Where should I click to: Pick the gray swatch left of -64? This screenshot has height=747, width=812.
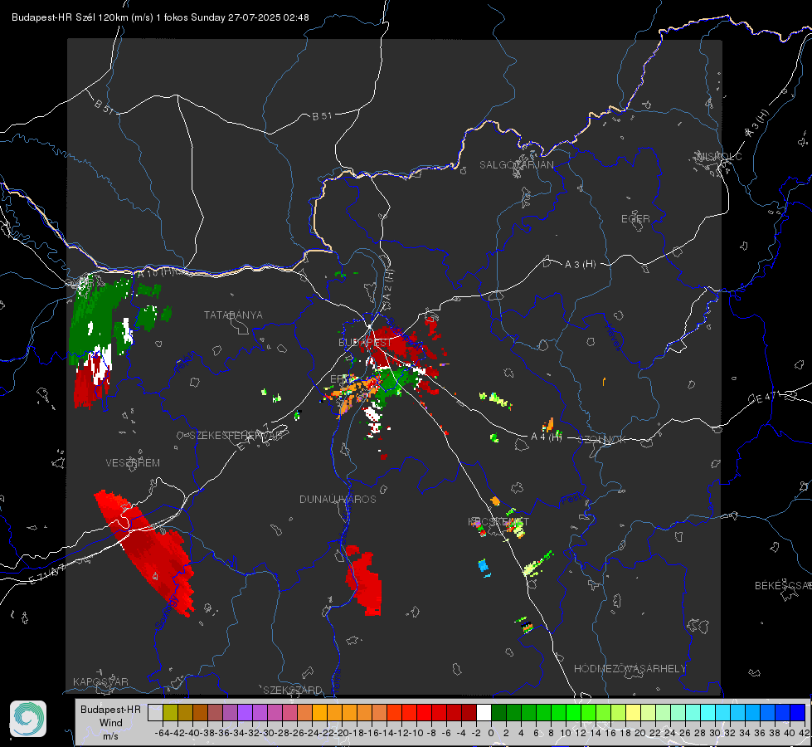[x=155, y=712]
